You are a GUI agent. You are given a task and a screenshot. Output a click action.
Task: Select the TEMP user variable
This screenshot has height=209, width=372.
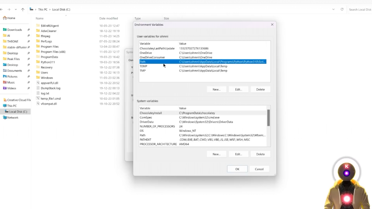(203, 66)
